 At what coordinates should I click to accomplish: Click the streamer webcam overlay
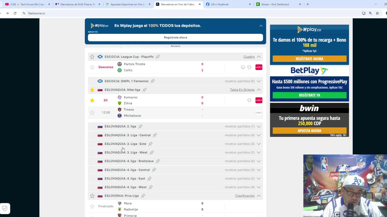tap(345, 186)
